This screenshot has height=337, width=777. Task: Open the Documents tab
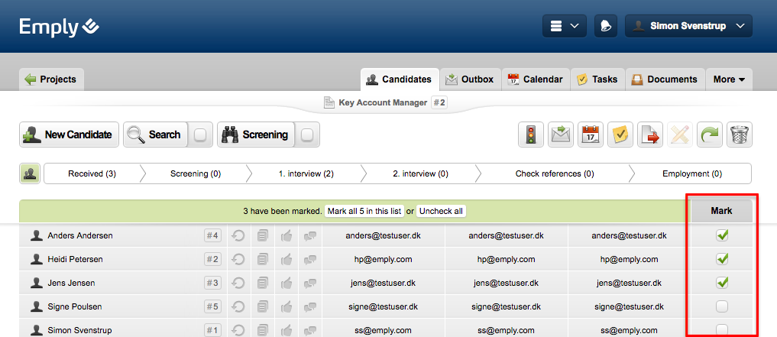pos(665,79)
